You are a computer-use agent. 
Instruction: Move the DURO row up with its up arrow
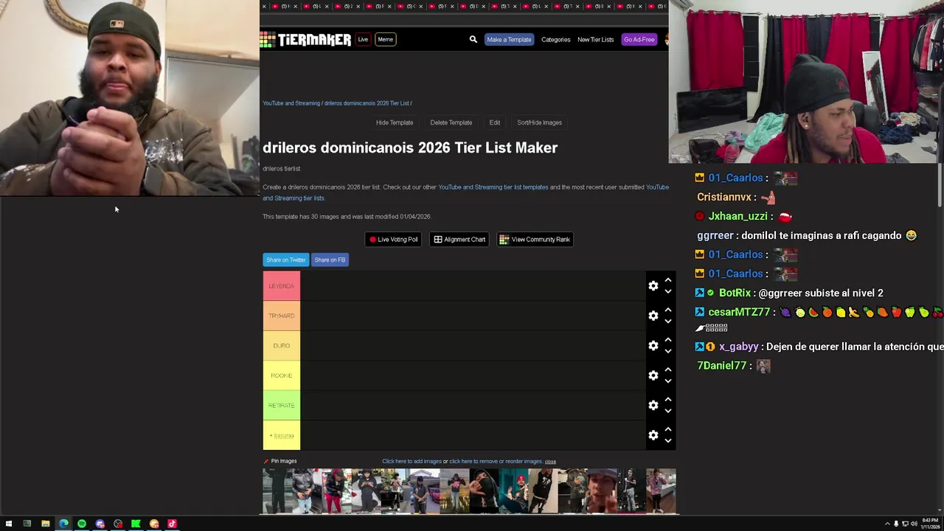pyautogui.click(x=667, y=340)
